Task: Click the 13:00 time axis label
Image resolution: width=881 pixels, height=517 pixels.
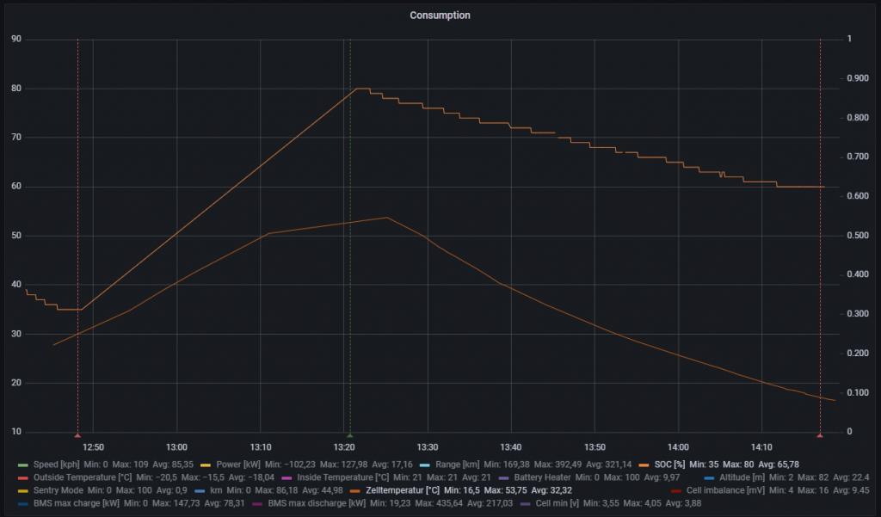Action: pos(176,447)
